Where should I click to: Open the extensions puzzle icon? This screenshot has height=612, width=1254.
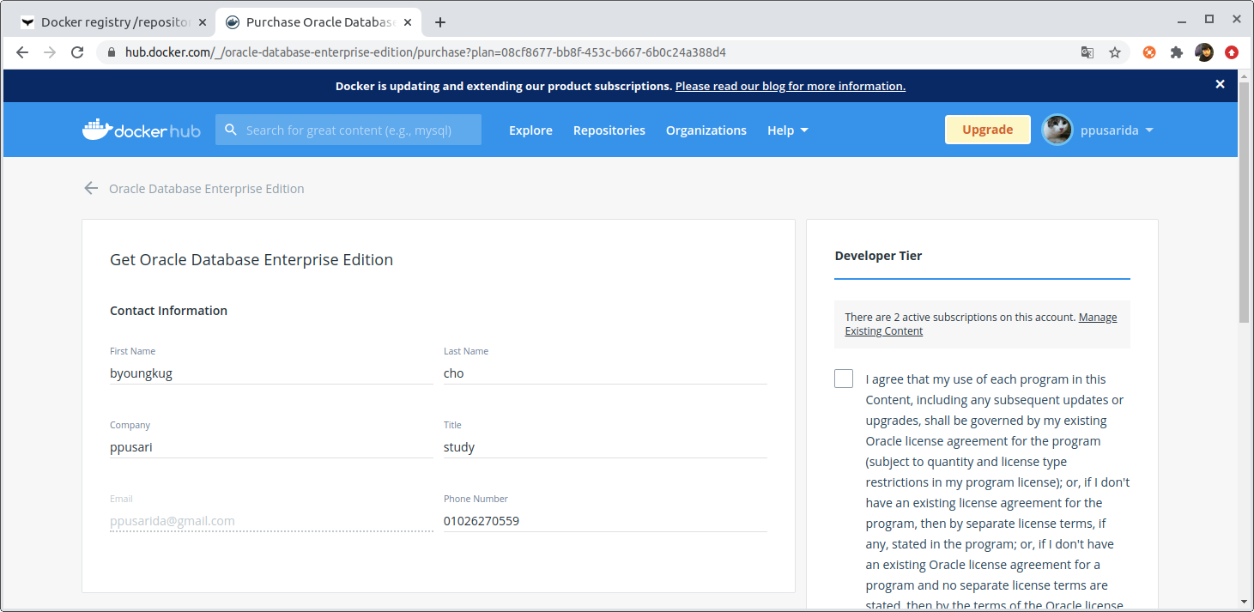point(1177,52)
